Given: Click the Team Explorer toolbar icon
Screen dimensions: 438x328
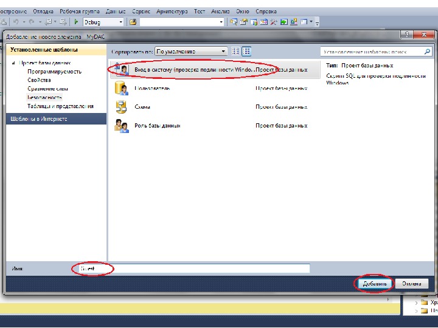Looking at the screenshot, I should click(254, 22).
